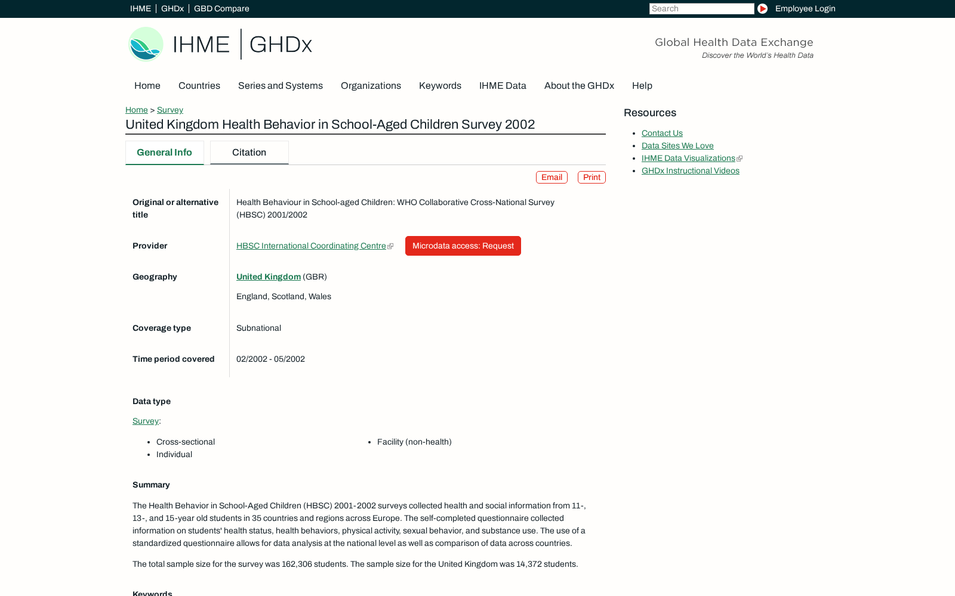Select the General Info tab

(x=165, y=153)
